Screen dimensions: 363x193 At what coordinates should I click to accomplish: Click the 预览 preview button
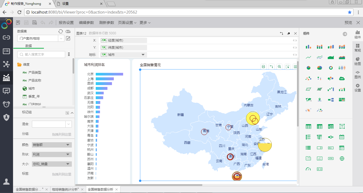click(x=348, y=23)
